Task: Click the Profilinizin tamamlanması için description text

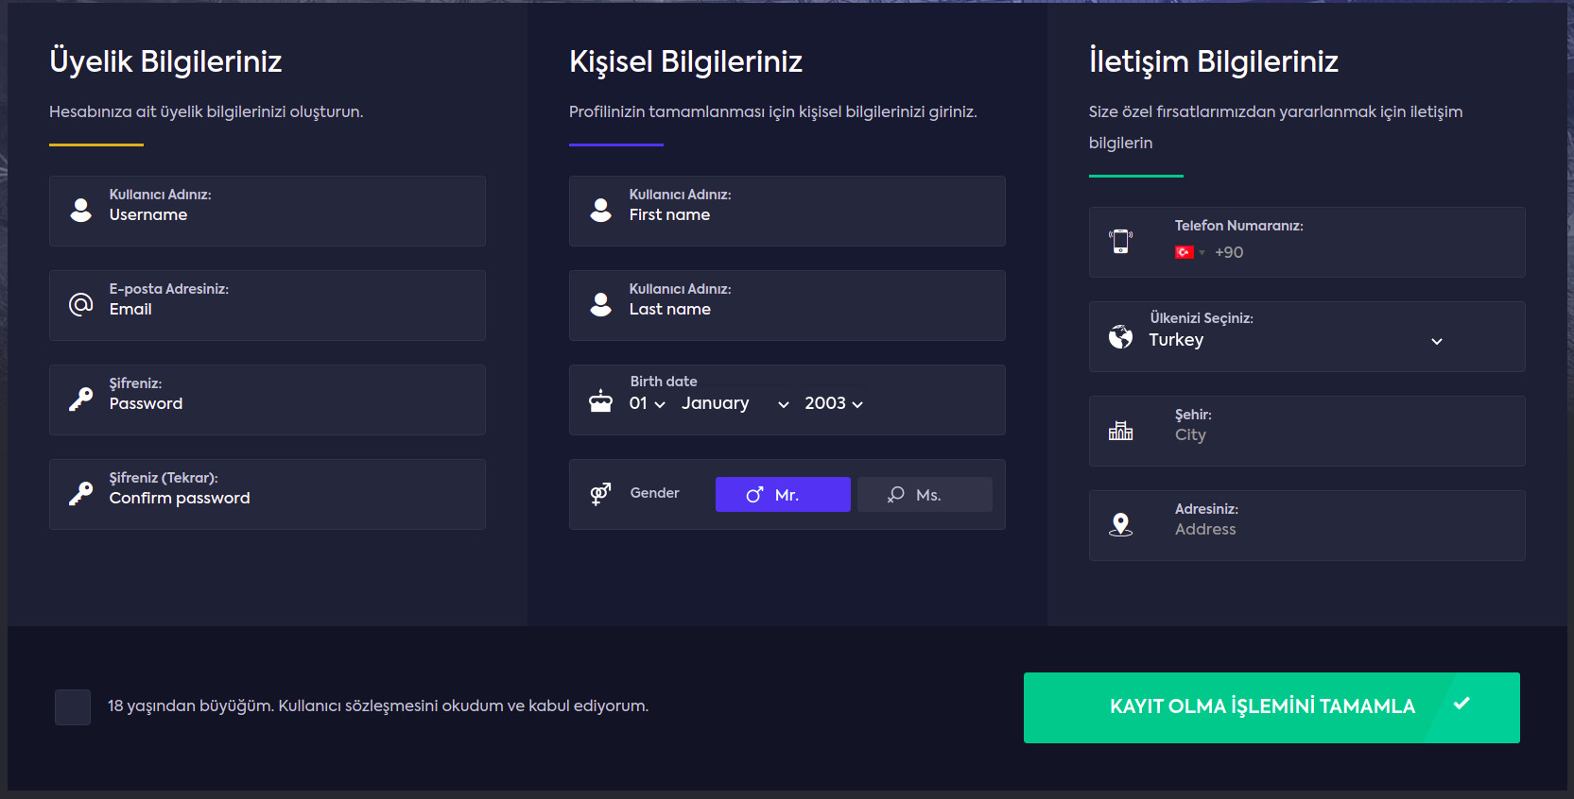Action: [773, 111]
